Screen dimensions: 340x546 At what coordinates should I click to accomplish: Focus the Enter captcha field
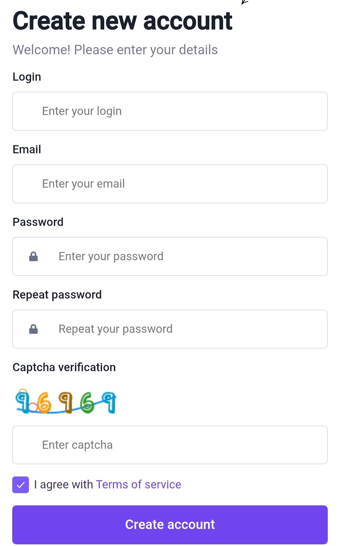(x=170, y=445)
